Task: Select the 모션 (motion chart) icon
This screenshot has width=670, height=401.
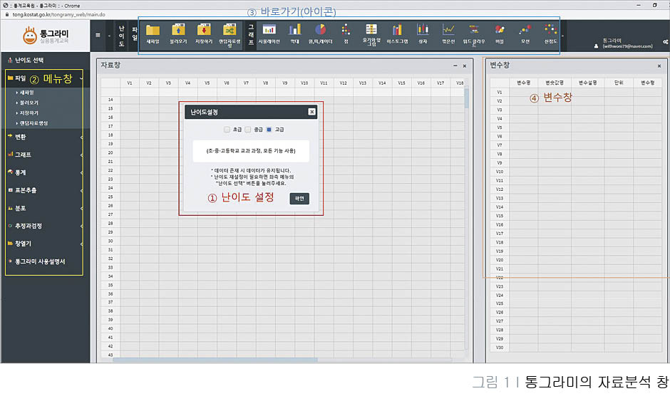Action: [525, 30]
